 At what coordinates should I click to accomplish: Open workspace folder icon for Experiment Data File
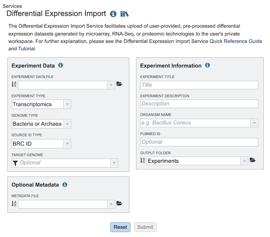[119, 84]
